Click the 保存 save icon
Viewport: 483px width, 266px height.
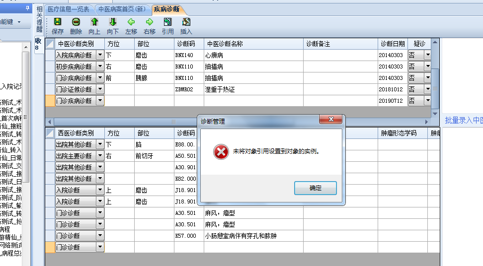(58, 22)
